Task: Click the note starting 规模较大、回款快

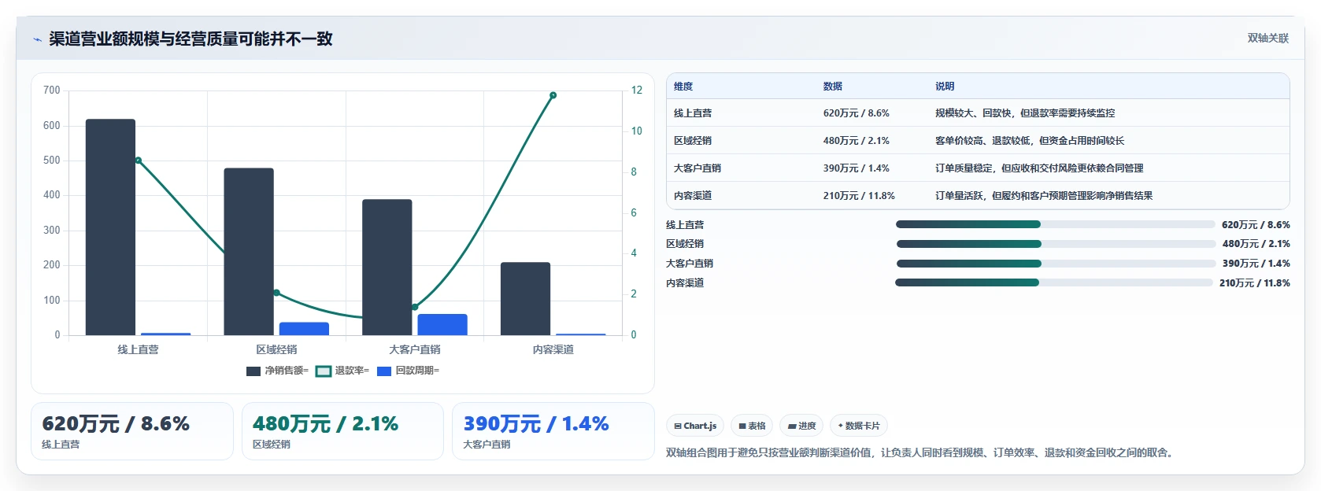Action: click(x=1025, y=113)
